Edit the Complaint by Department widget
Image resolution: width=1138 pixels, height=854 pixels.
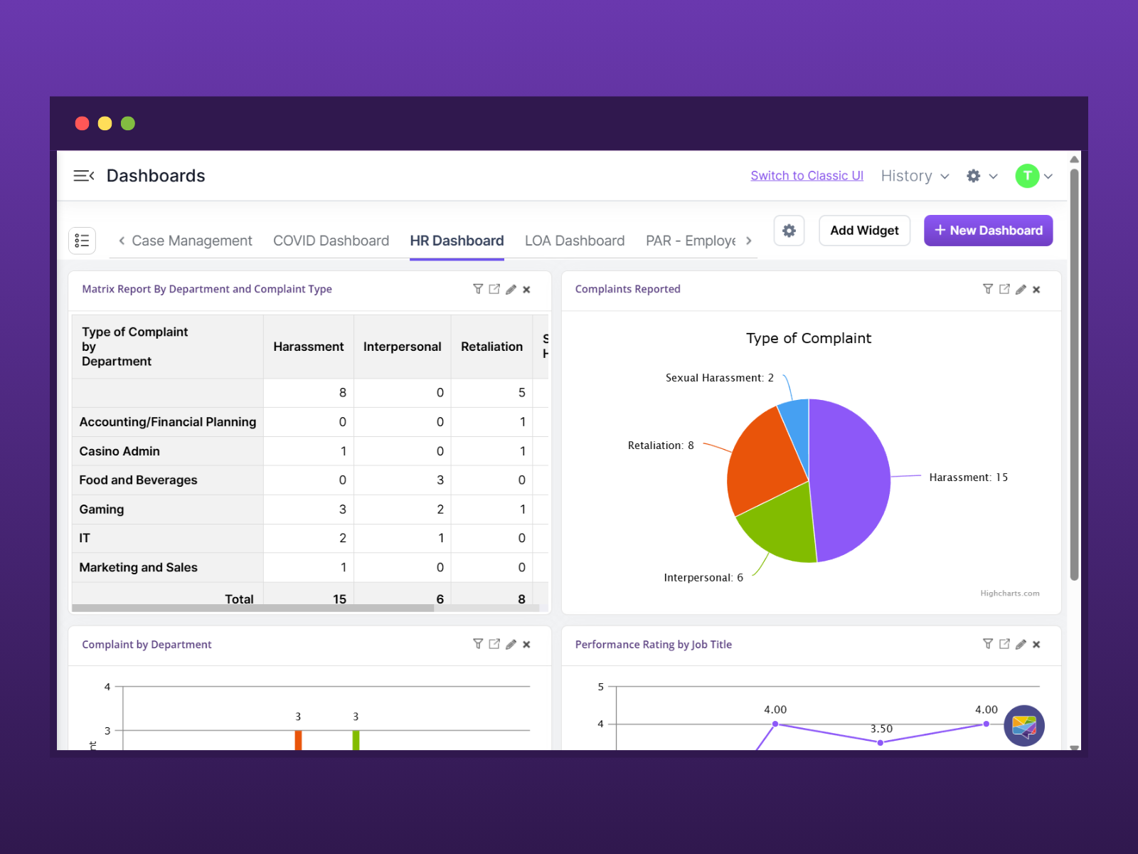click(x=511, y=644)
